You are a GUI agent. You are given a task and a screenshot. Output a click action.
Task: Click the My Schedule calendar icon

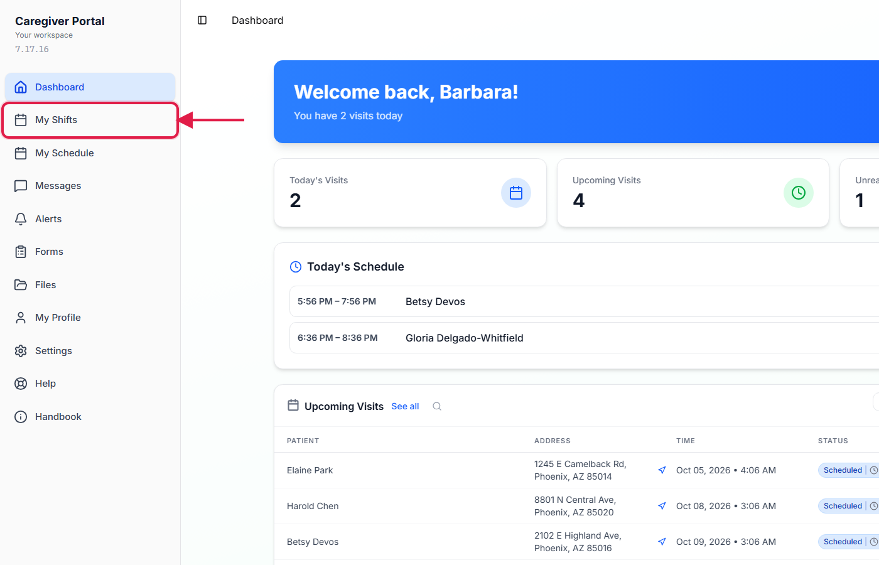click(21, 153)
